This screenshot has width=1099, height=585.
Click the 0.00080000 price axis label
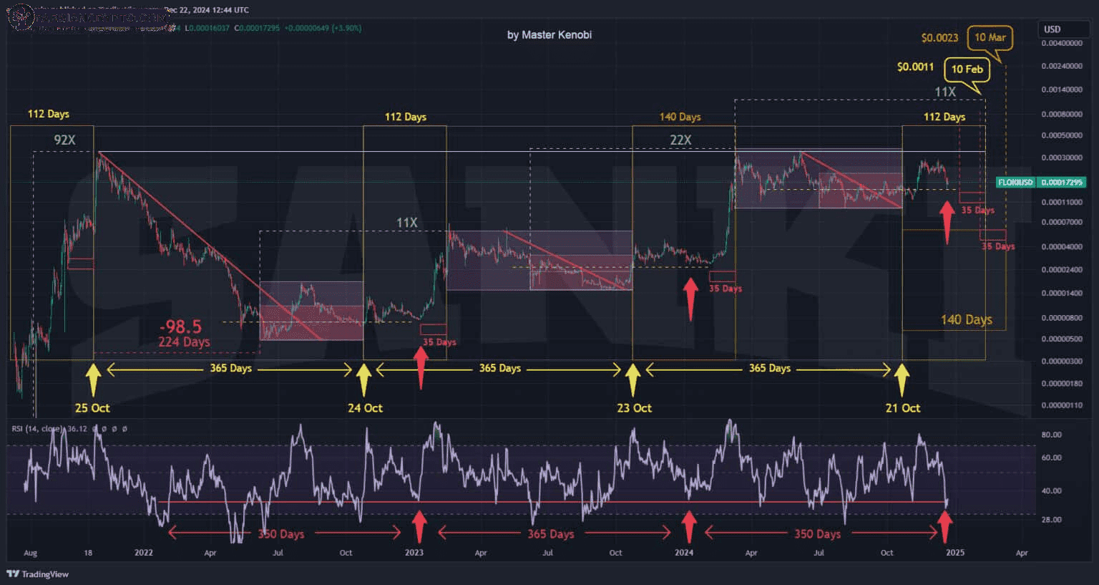(x=1062, y=115)
